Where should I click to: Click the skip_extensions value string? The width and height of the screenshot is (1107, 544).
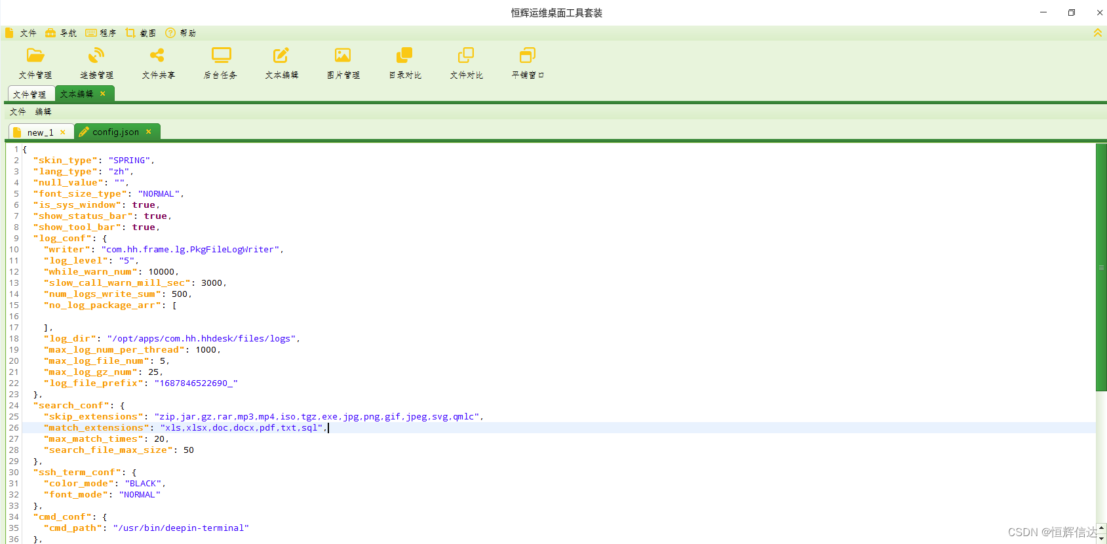point(318,417)
